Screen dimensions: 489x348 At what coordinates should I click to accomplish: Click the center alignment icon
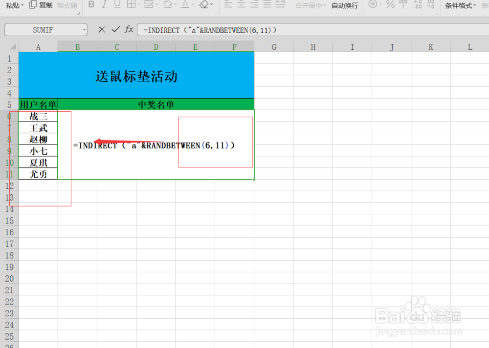[241, 5]
